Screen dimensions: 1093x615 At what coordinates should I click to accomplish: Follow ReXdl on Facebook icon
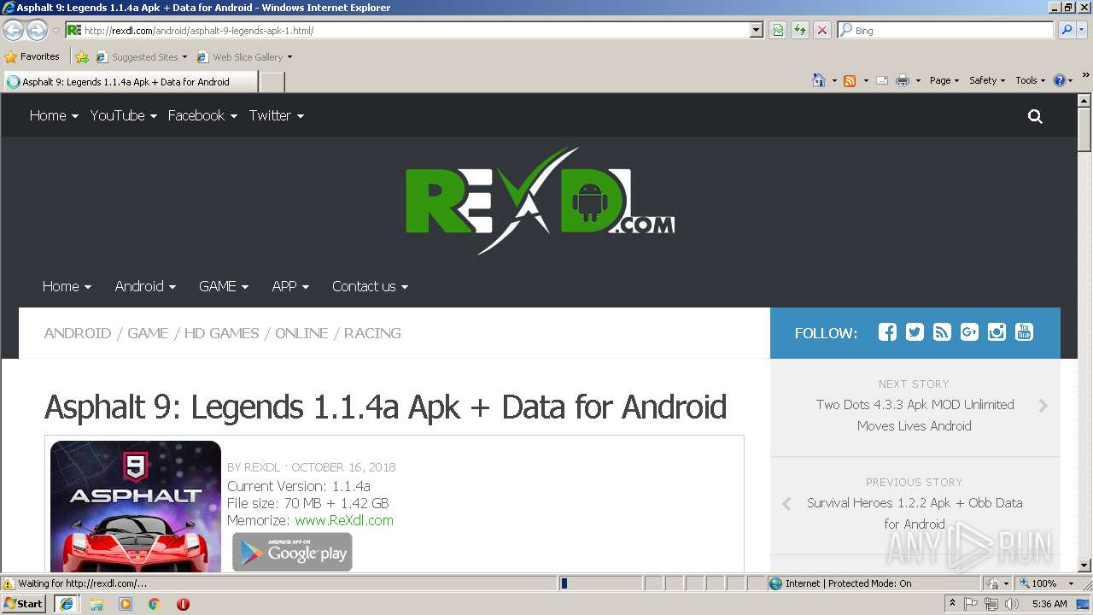887,332
